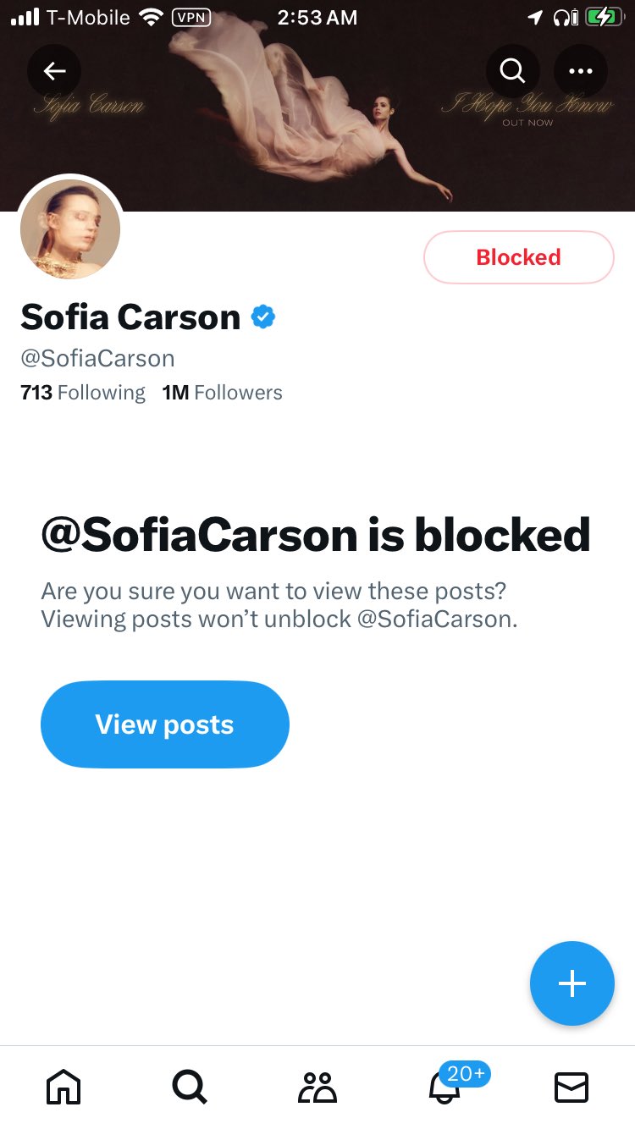Viewport: 635px width, 1129px height.
Task: Open the three-dot more options menu
Action: pyautogui.click(x=581, y=70)
